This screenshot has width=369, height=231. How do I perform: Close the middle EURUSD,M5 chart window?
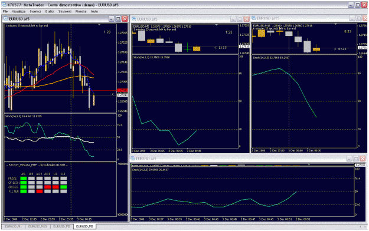pos(246,19)
